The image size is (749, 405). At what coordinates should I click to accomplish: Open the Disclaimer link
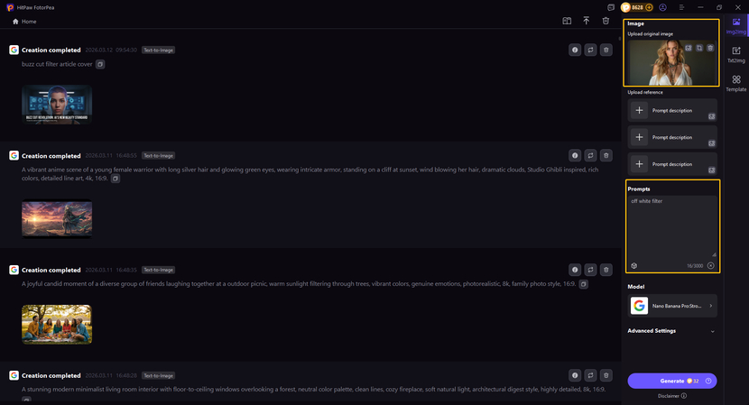670,396
